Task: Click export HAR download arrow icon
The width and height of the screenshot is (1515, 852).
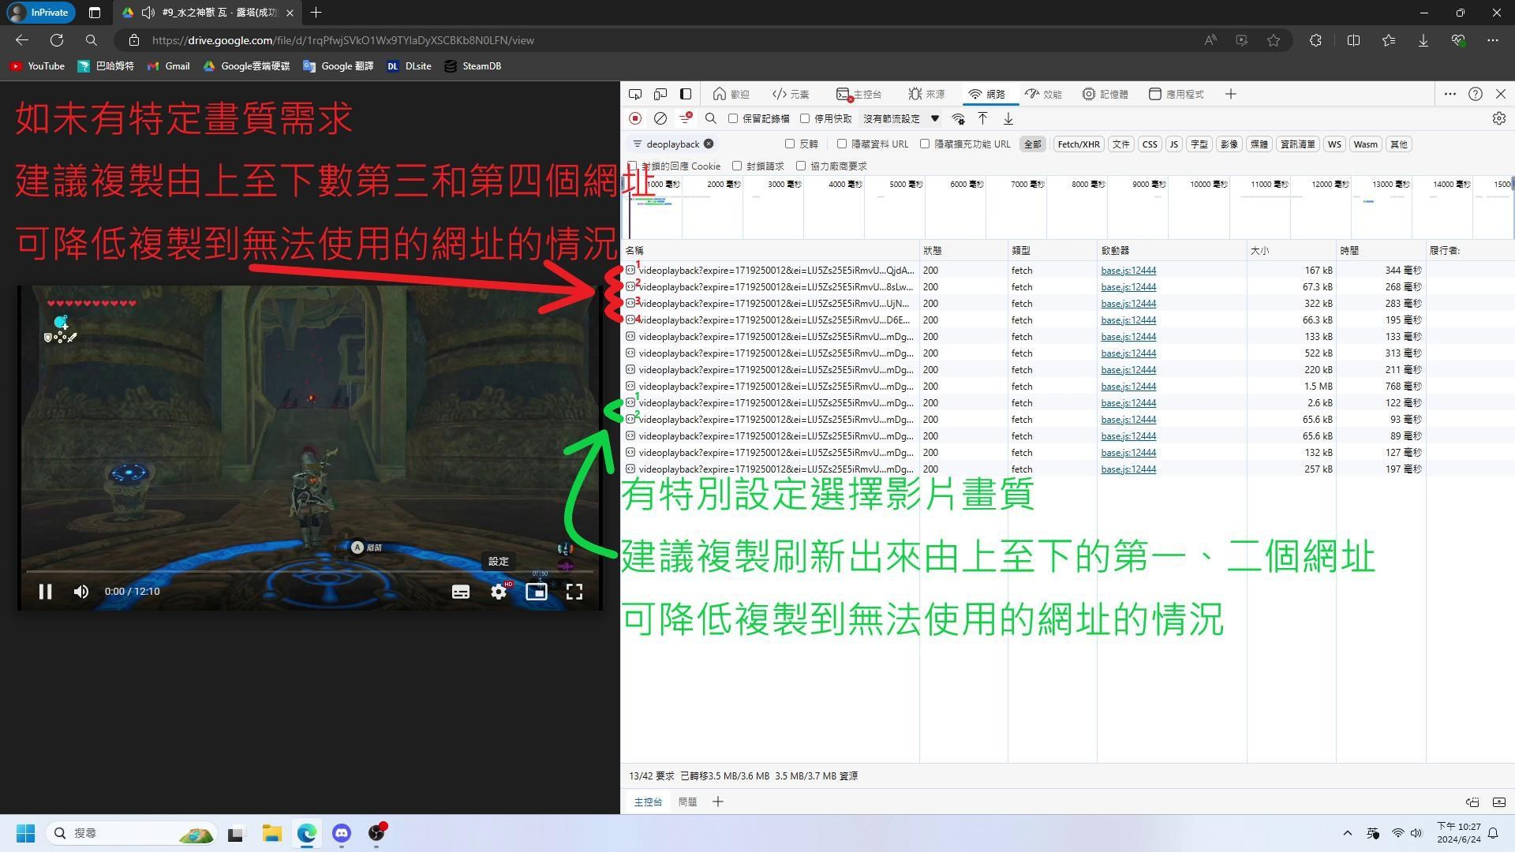Action: point(1008,118)
